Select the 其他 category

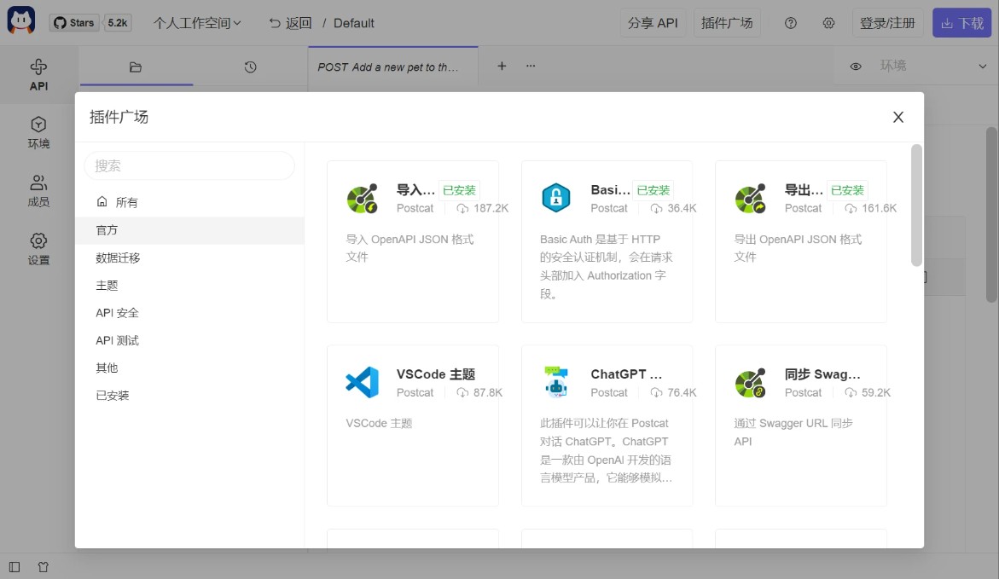pos(190,368)
